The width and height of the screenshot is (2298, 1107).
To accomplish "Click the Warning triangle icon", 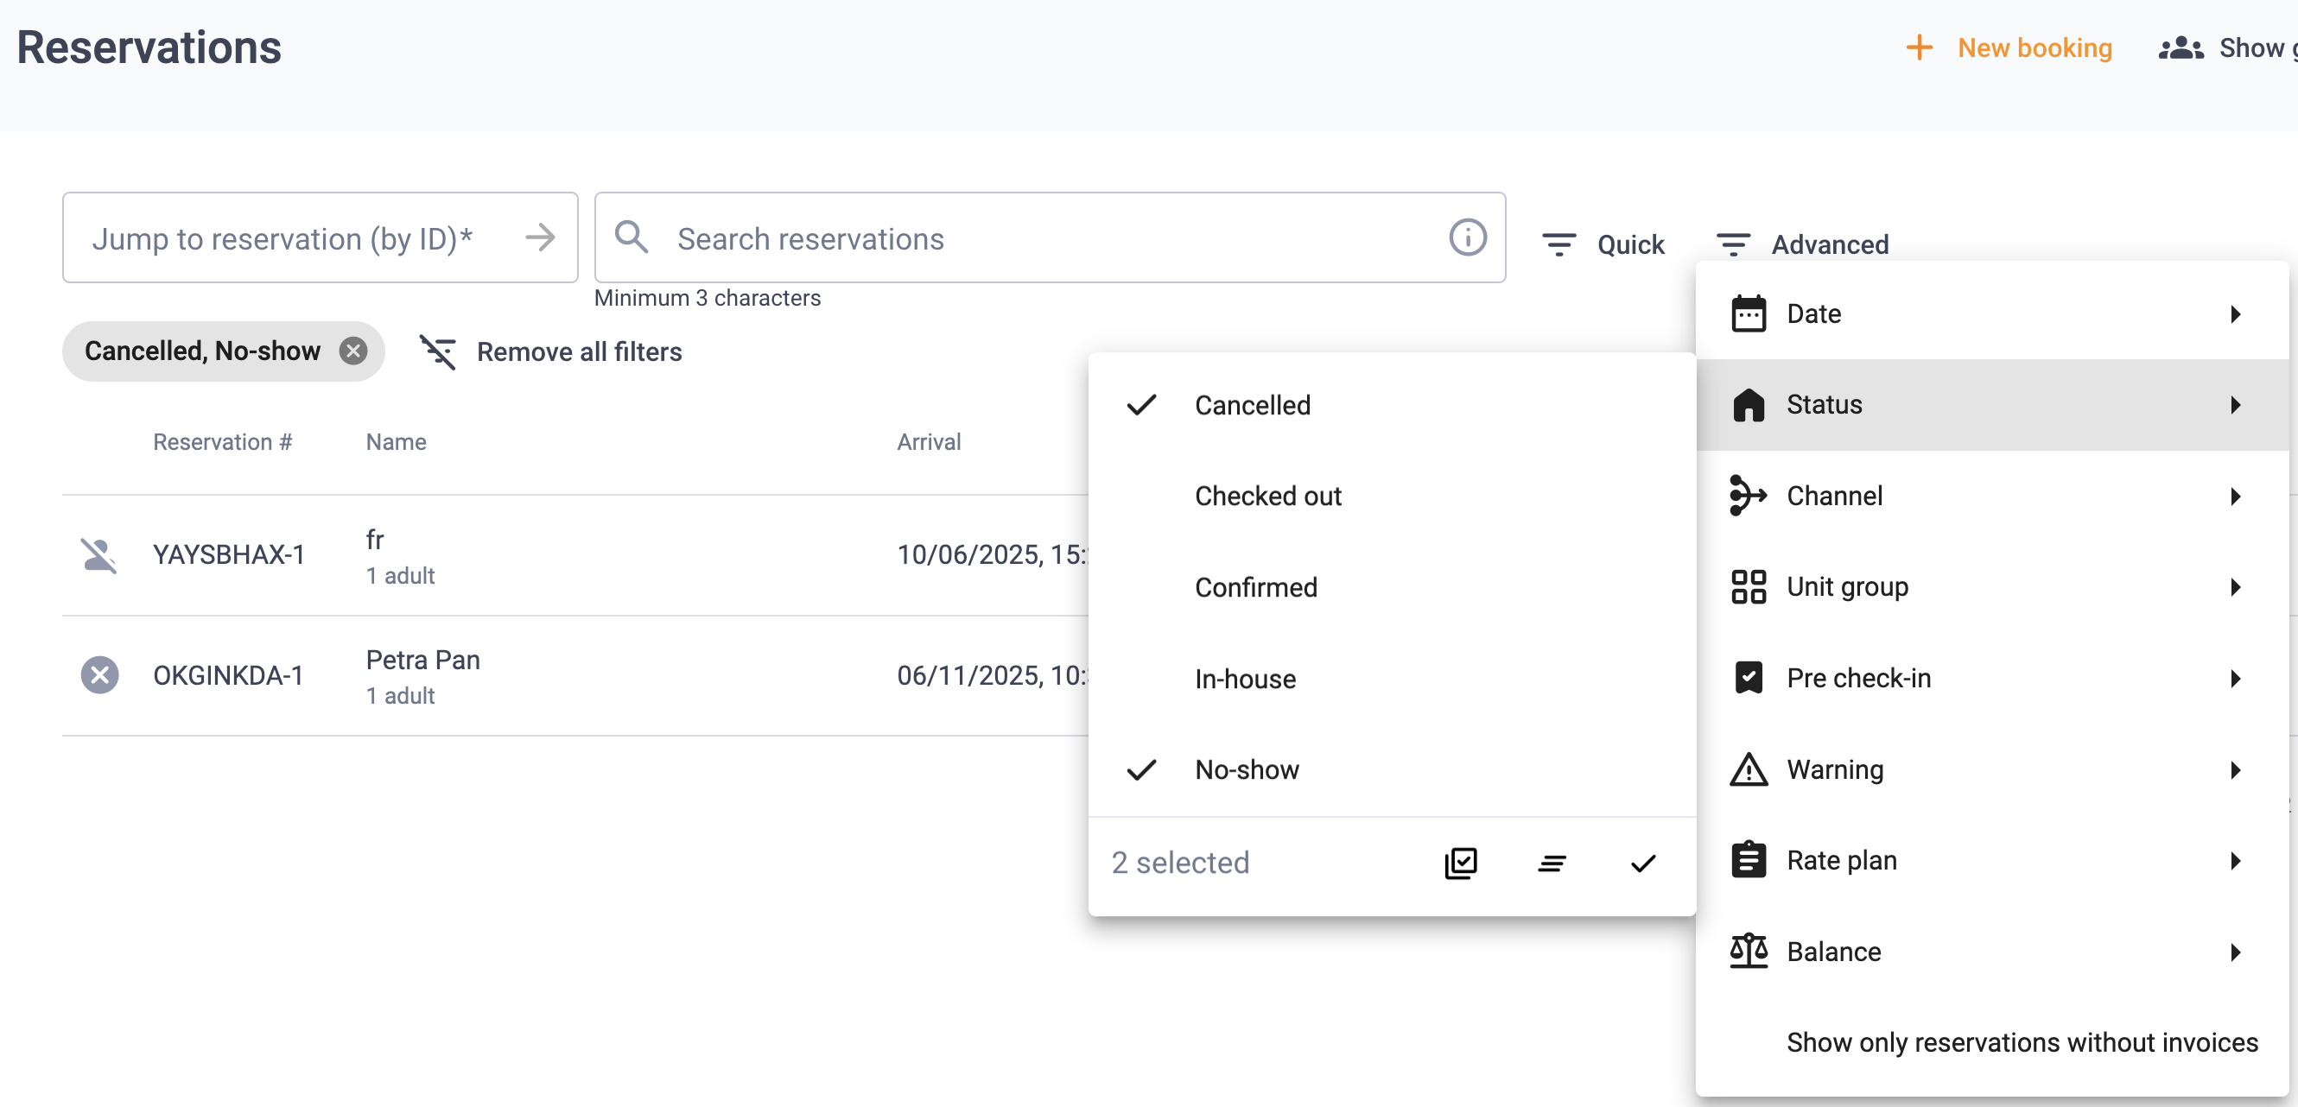I will point(1748,769).
